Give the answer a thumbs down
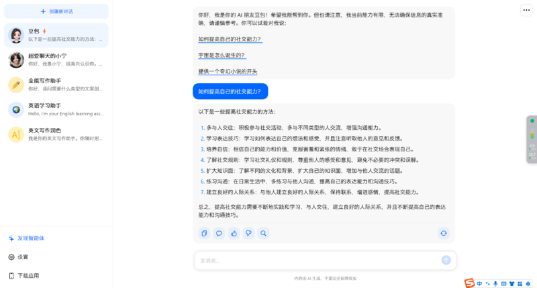Viewport: 537px width, 288px height. [248, 233]
